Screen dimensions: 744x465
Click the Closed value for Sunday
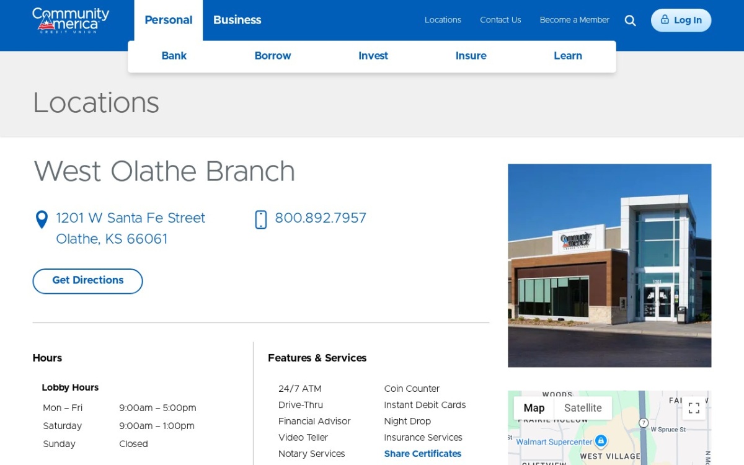(133, 444)
